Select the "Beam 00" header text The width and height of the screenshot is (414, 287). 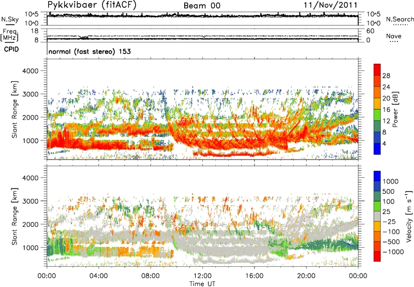202,6
